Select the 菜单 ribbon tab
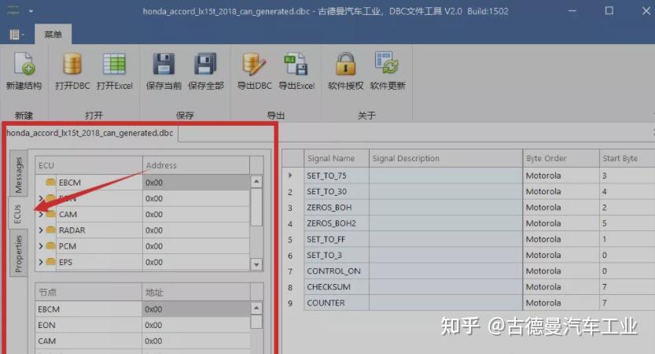This screenshot has height=354, width=655. click(53, 35)
